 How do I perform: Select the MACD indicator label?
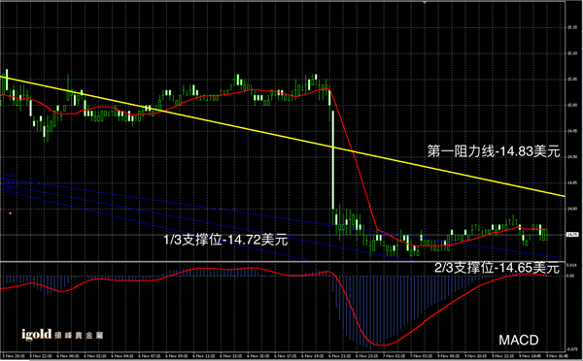(518, 340)
